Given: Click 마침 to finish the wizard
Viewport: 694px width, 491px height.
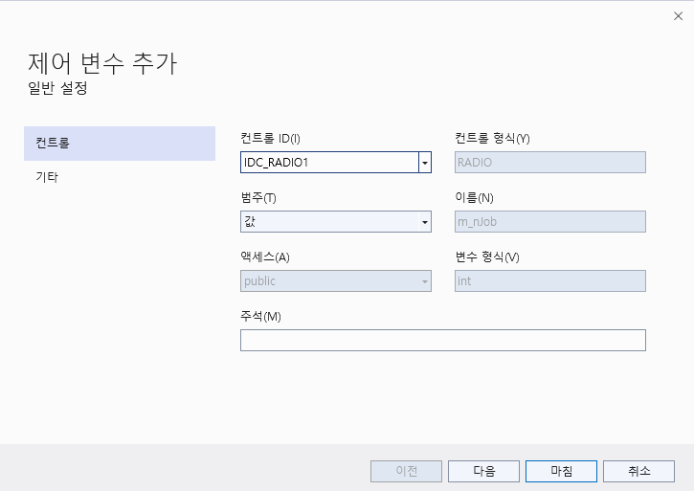Looking at the screenshot, I should 561,471.
